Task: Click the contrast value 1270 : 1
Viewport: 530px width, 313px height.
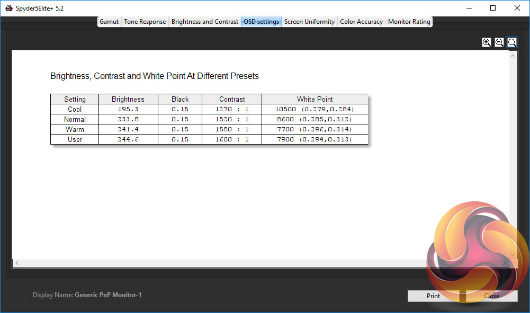Action: [232, 109]
